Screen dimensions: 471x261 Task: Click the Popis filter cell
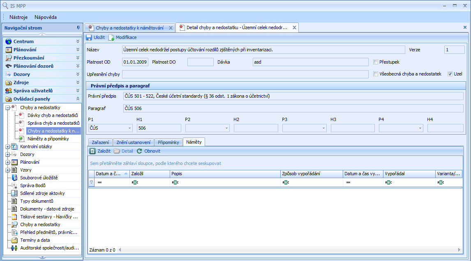point(225,182)
